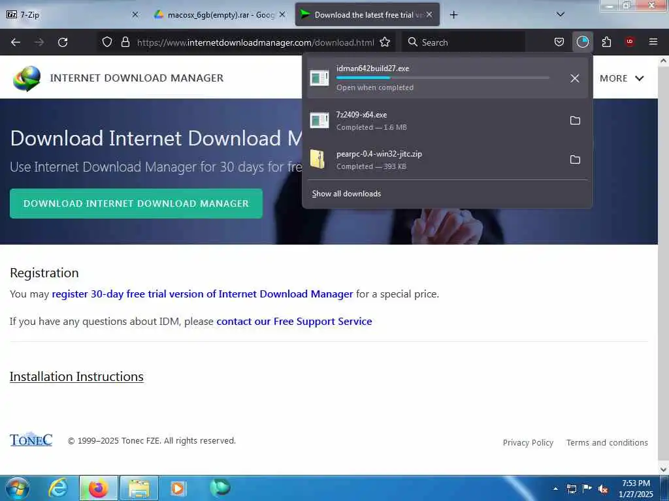The height and width of the screenshot is (501, 669).
Task: Select the pearpc-0.4-win32-jitc.zip download entry
Action: point(447,160)
